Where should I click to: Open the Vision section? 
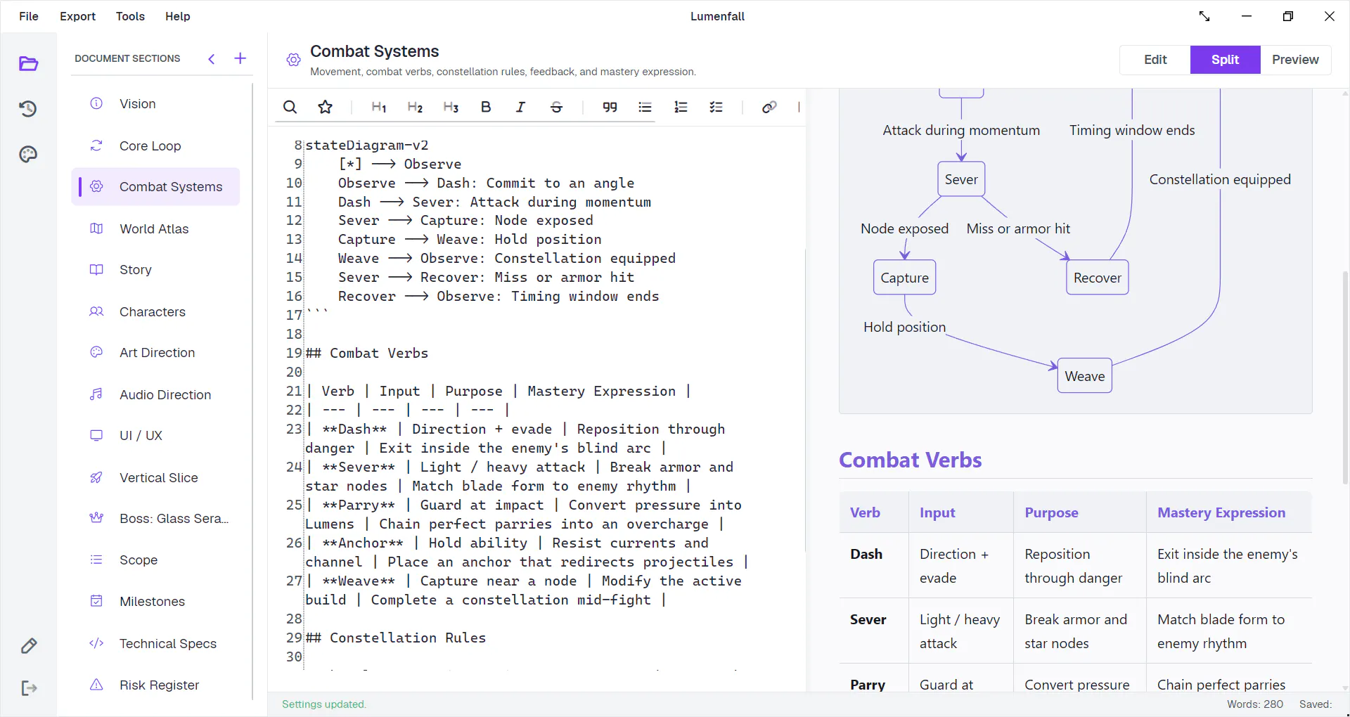pyautogui.click(x=155, y=104)
